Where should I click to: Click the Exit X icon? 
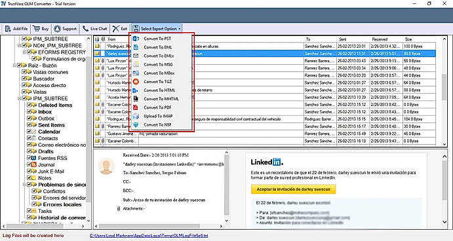[x=115, y=29]
